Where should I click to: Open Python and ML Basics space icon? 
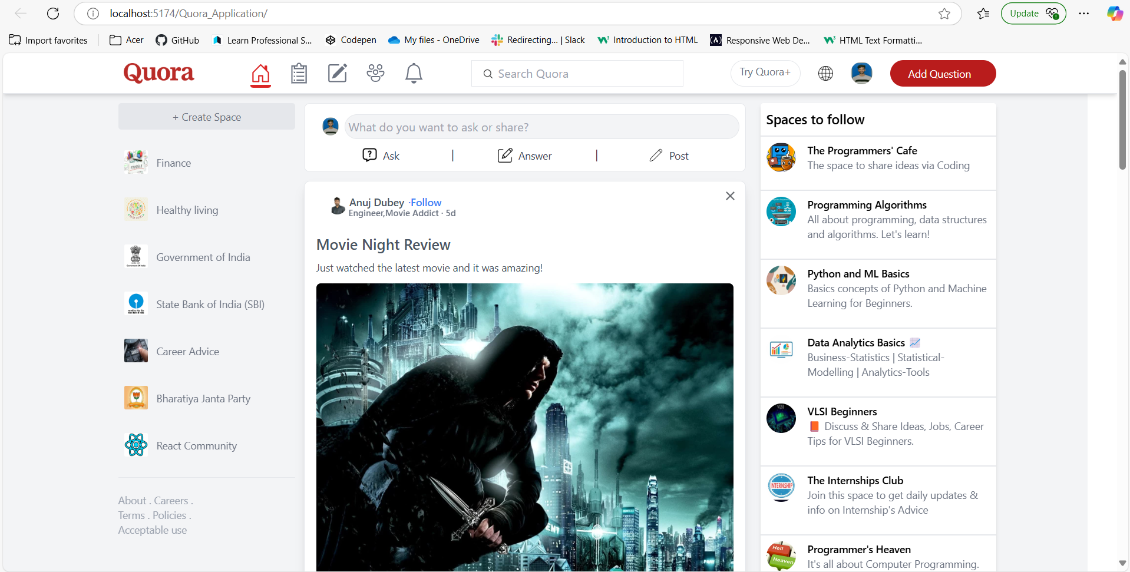[x=781, y=280]
